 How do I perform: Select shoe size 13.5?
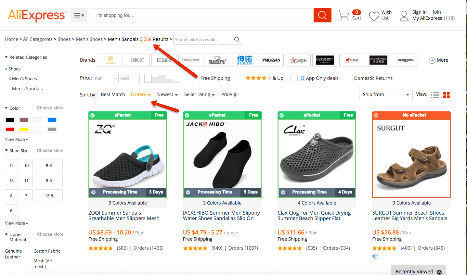49,196
